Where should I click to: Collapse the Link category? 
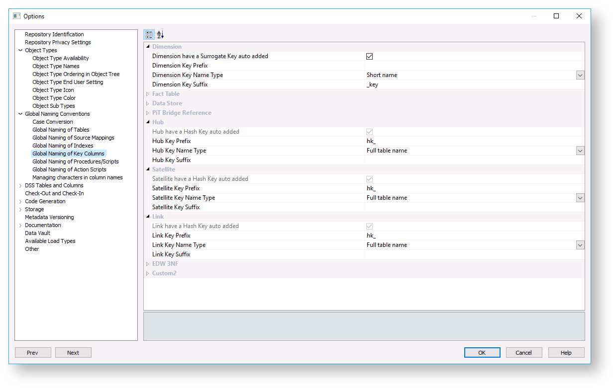click(x=148, y=217)
